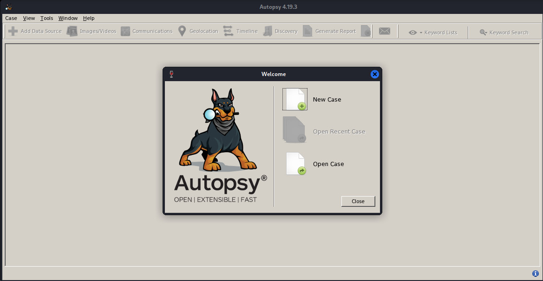This screenshot has height=281, width=543.
Task: Click the OPEN | EXTENSIBLE | FAST tagline
Action: pos(216,199)
